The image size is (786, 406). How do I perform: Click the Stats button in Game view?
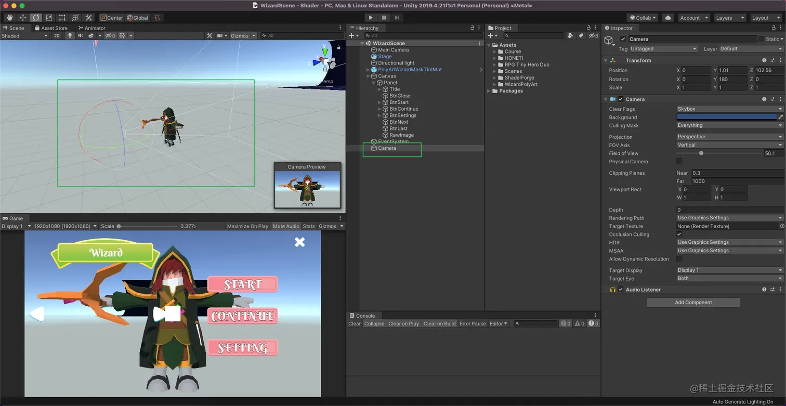click(x=309, y=226)
